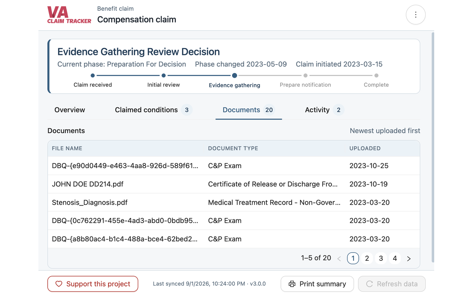The height and width of the screenshot is (295, 473).
Task: Click the refresh icon in Refresh data
Action: (369, 284)
